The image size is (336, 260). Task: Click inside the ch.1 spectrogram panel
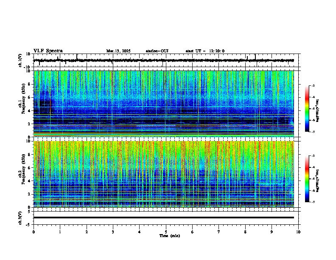pyautogui.click(x=164, y=104)
